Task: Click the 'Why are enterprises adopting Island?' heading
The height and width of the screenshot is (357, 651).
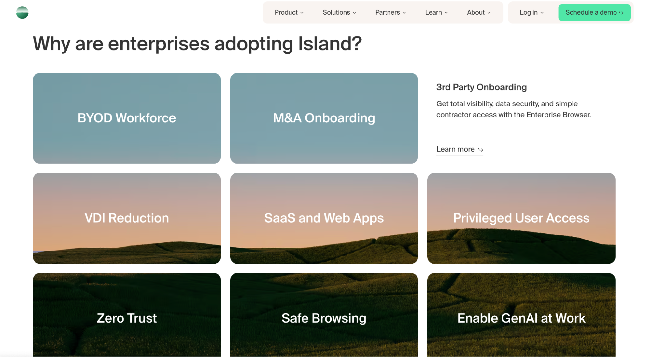Action: 197,44
